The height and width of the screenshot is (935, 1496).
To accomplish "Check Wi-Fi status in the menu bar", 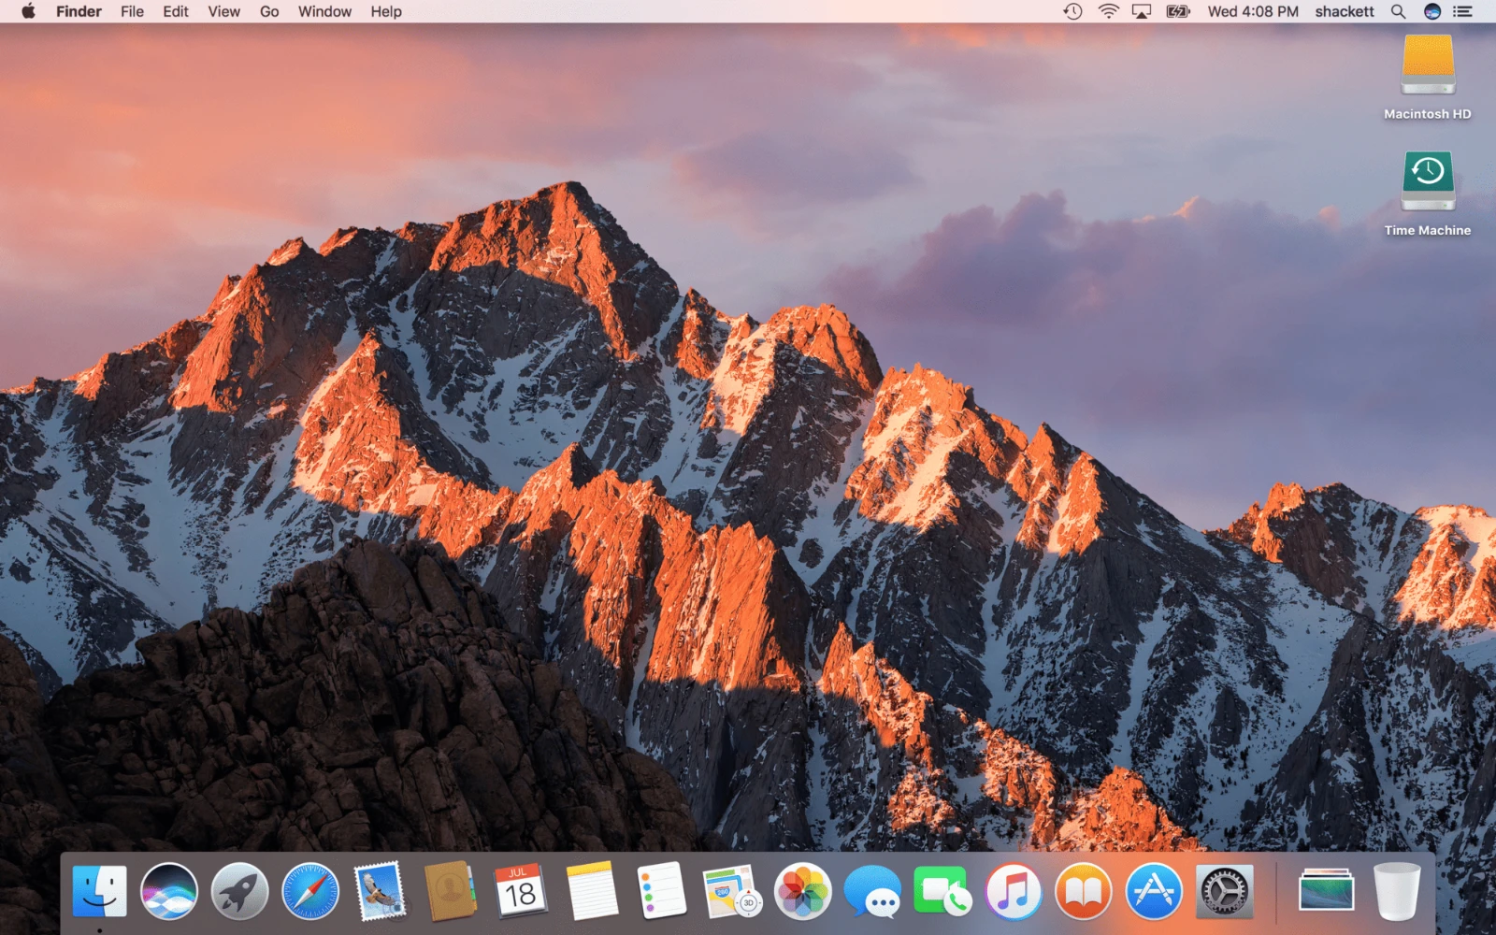I will pyautogui.click(x=1107, y=11).
